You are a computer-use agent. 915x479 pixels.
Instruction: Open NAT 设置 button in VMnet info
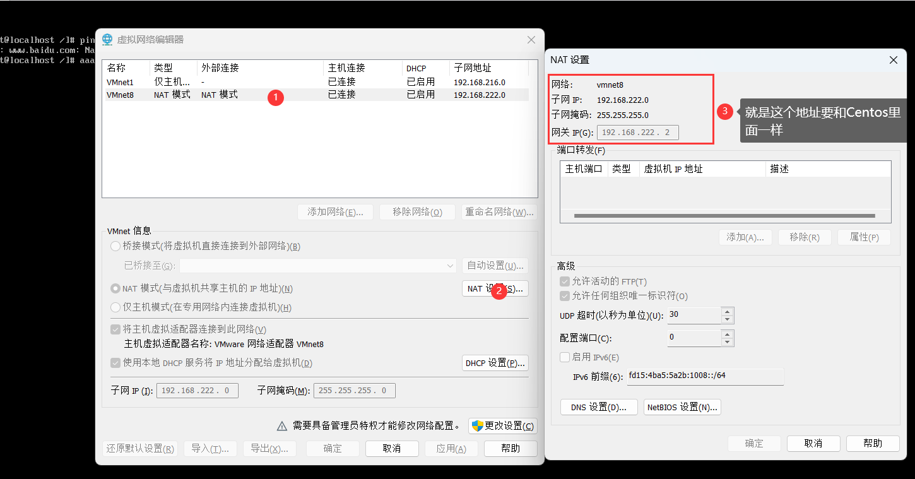click(495, 288)
